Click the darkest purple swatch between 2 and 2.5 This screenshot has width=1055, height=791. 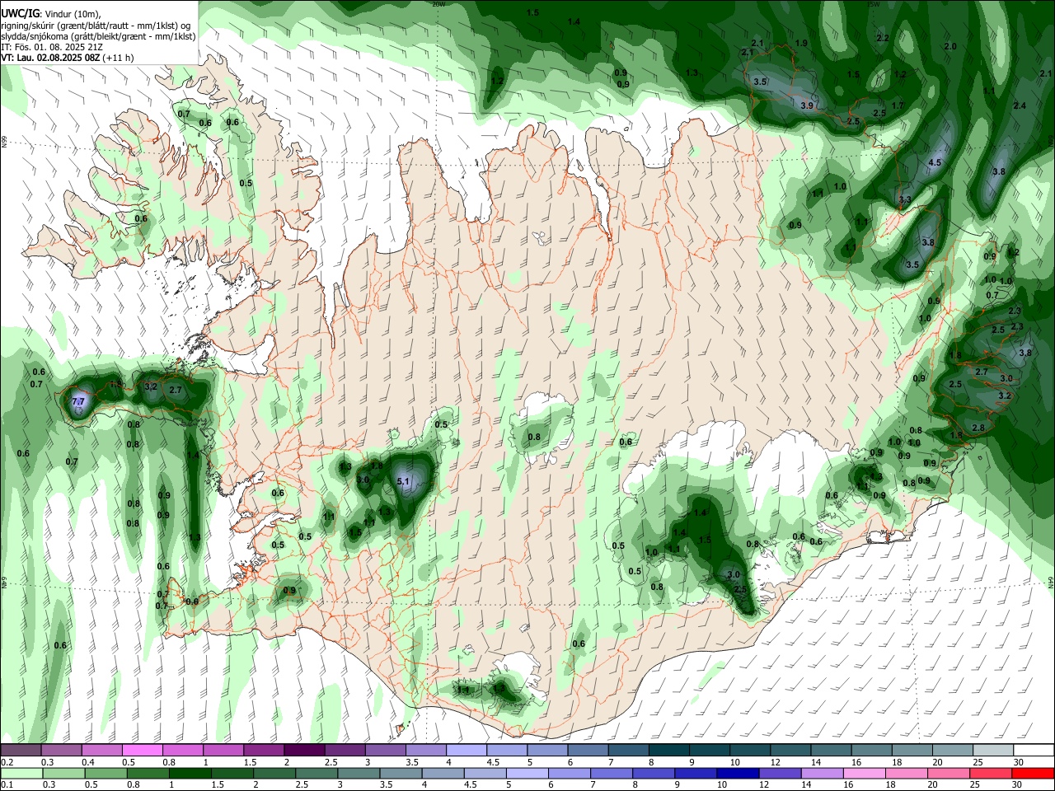(x=304, y=750)
